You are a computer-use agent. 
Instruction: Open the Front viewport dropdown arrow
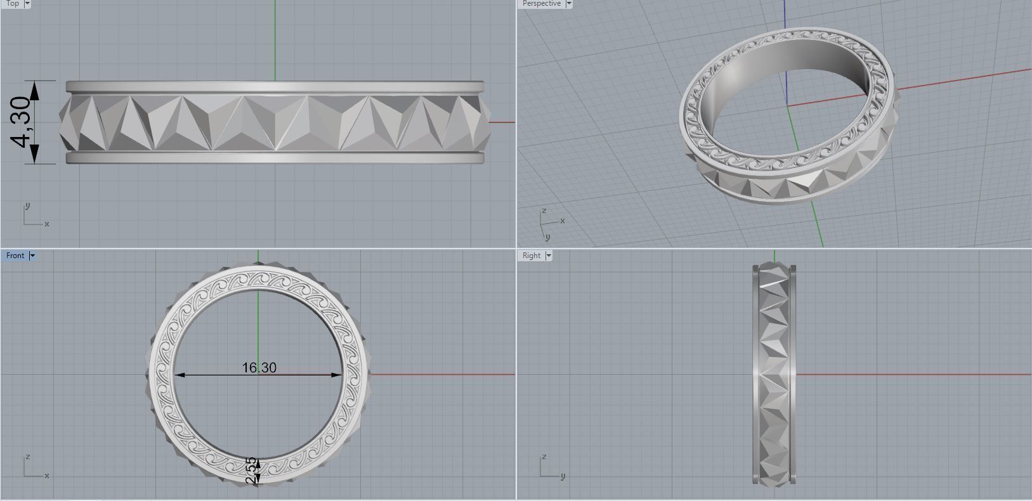32,256
